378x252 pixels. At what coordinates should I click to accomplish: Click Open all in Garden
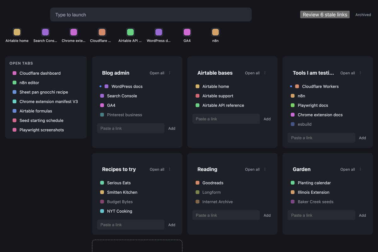[347, 169]
